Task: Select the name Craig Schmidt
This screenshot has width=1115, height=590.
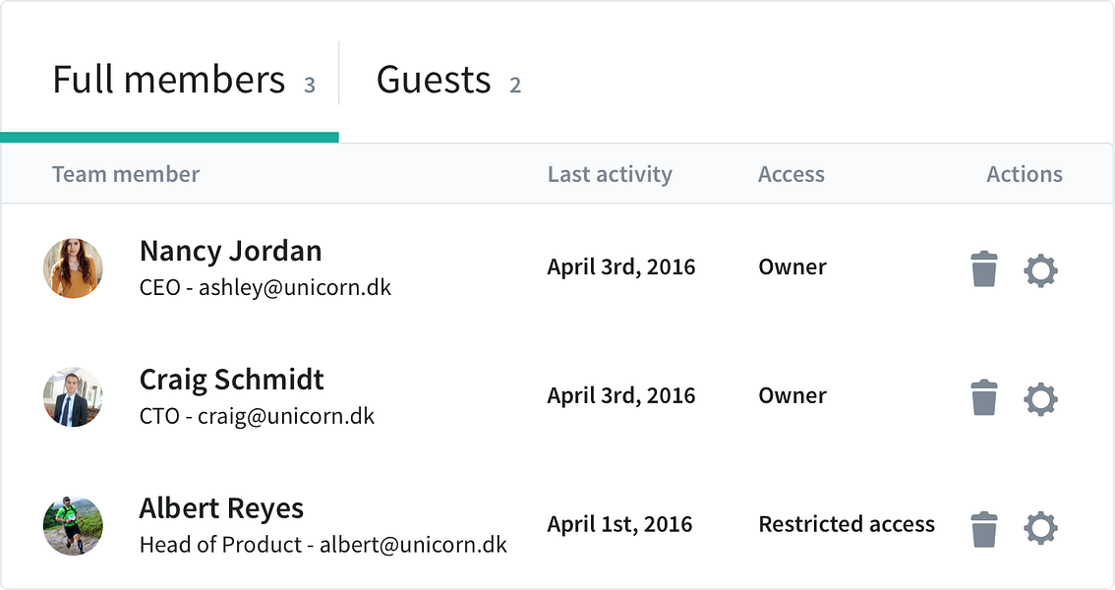Action: (231, 381)
